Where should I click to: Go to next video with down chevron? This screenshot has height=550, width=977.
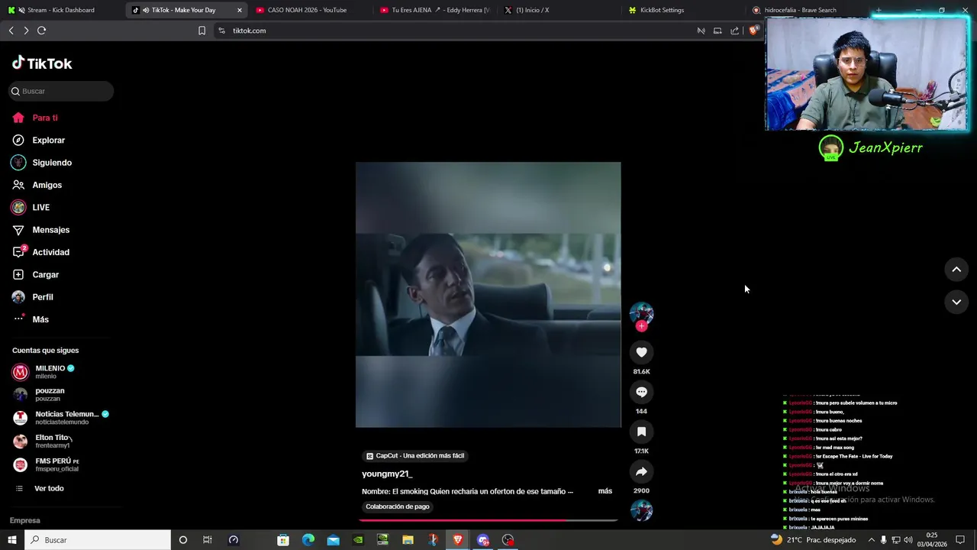point(956,302)
